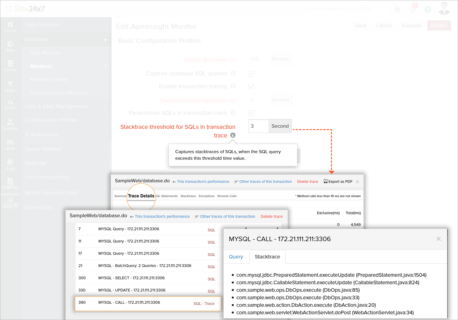The image size is (458, 320).
Task: Switch to the Exceptions tab
Action: pos(207,196)
